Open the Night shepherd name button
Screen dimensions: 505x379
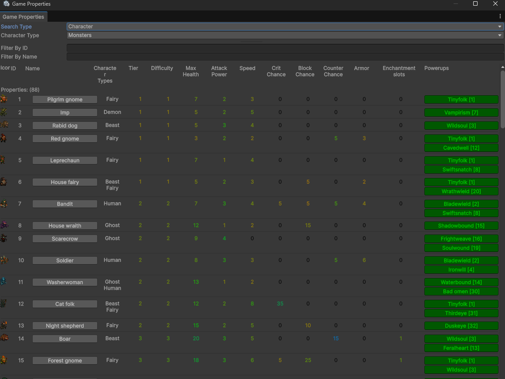coord(65,326)
